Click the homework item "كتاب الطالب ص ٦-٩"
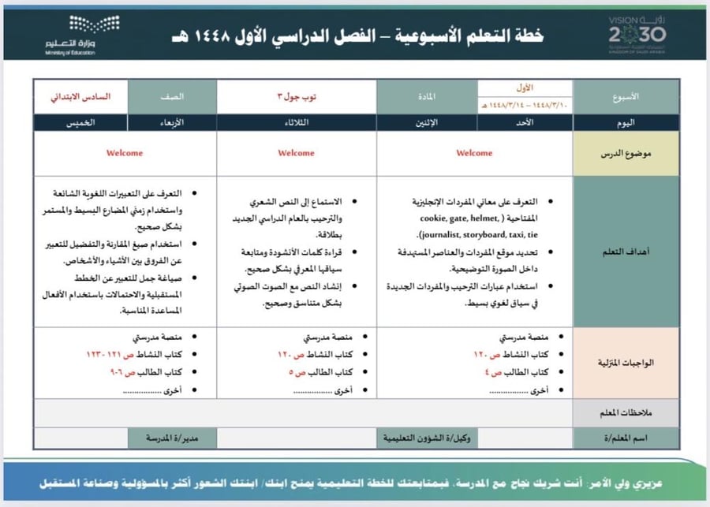 coord(146,372)
